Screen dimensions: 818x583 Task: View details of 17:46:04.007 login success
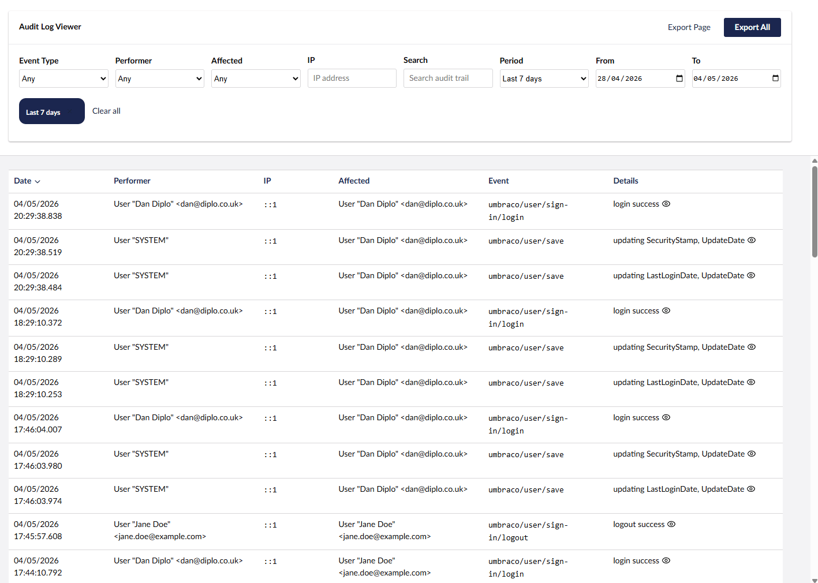pos(666,417)
